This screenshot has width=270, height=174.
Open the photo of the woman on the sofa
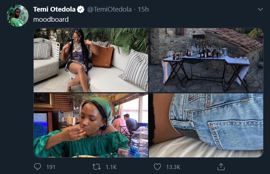[91, 60]
